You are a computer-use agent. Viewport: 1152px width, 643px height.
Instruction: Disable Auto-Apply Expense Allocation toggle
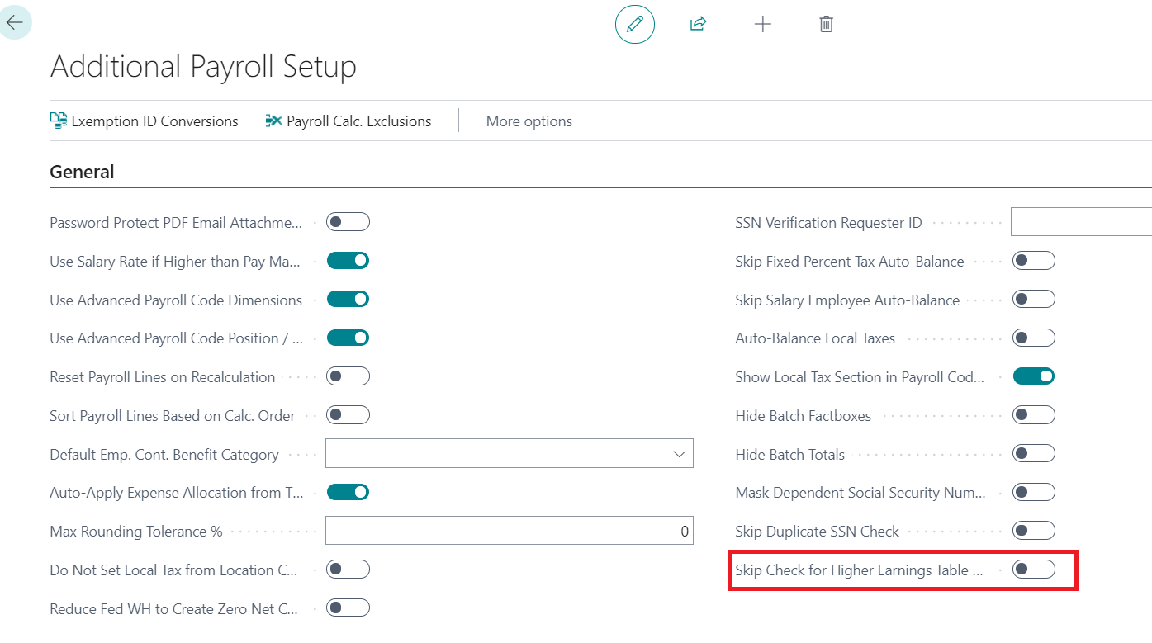tap(348, 492)
